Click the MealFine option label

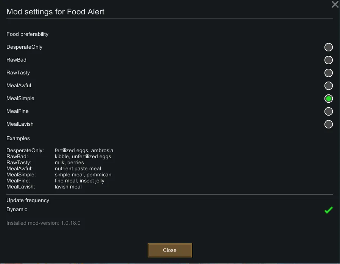[x=17, y=111]
